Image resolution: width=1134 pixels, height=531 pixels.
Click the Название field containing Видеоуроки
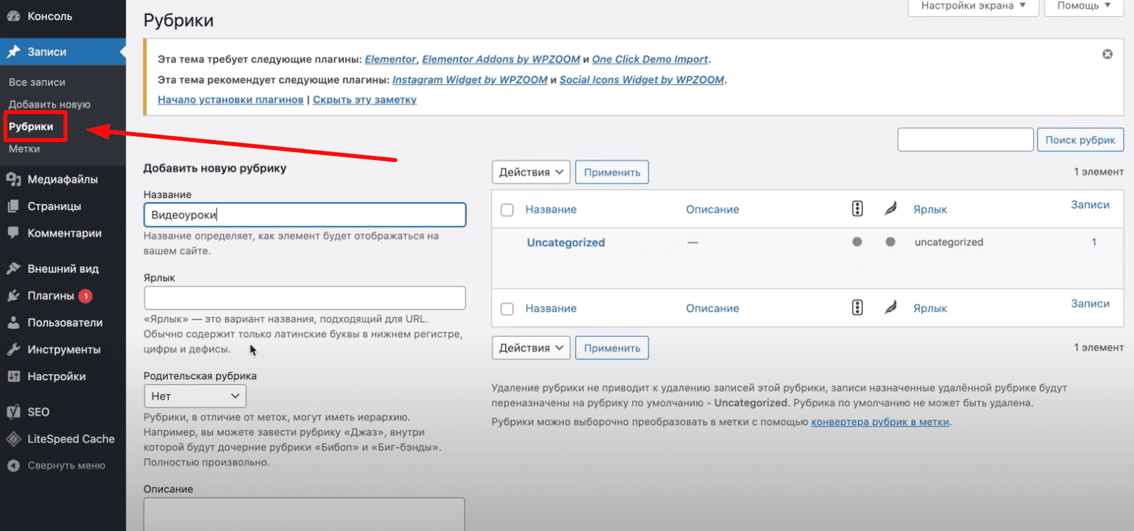point(305,215)
